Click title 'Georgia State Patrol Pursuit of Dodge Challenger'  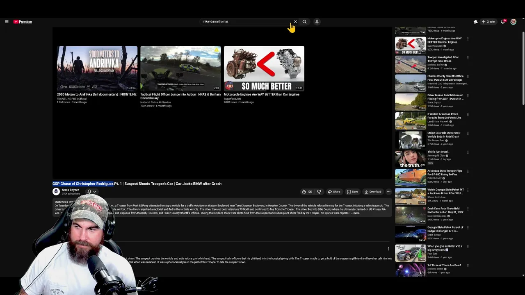(x=445, y=229)
